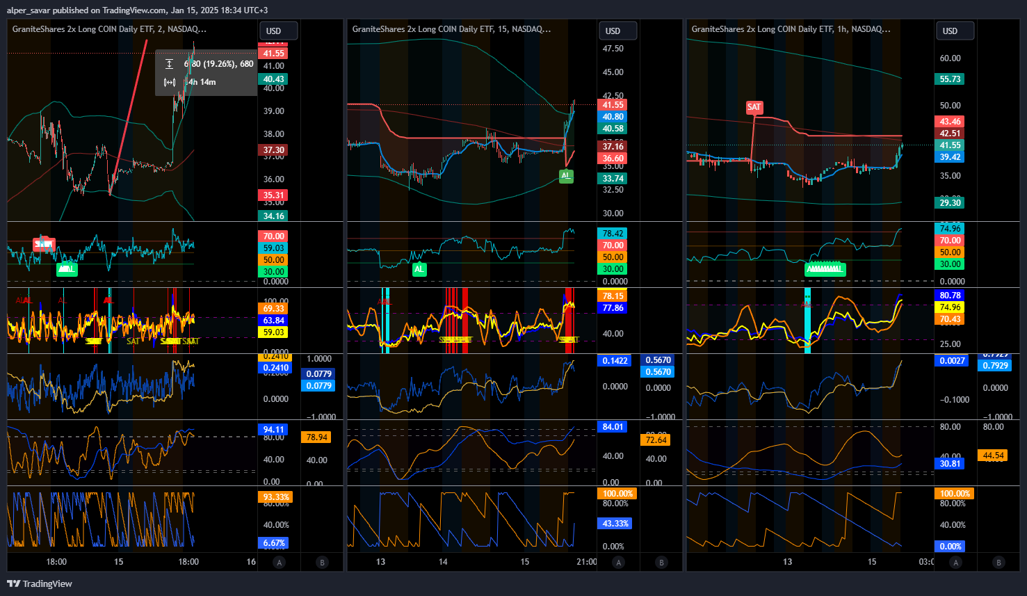Open the USD currency selector on the 15-minute chart

tap(617, 31)
